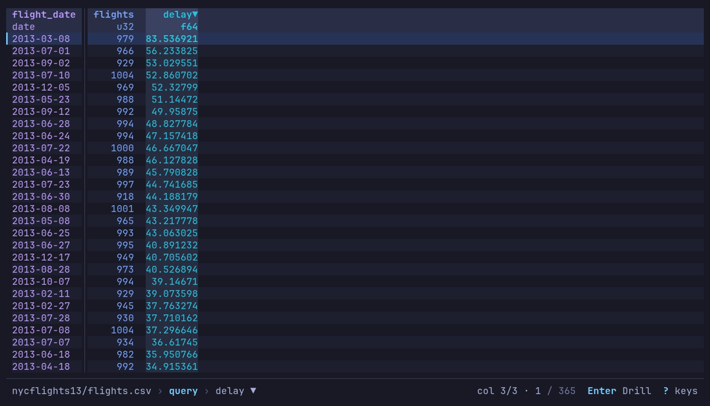The height and width of the screenshot is (406, 710).
Task: Select date cell 2013-04-19
Action: tap(41, 160)
